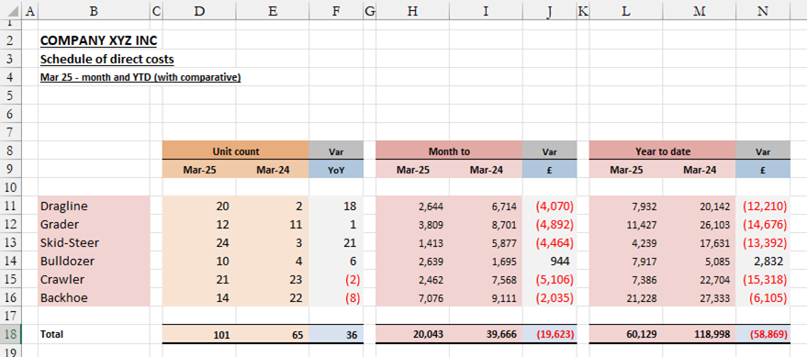Image resolution: width=807 pixels, height=357 pixels.
Task: Select the Skid-Steer row label
Action: (x=95, y=243)
